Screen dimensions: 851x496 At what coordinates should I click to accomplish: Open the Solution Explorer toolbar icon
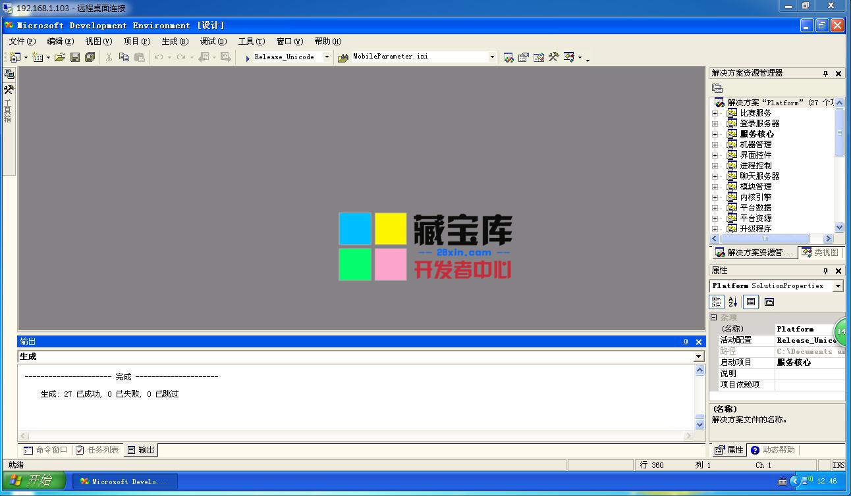508,57
